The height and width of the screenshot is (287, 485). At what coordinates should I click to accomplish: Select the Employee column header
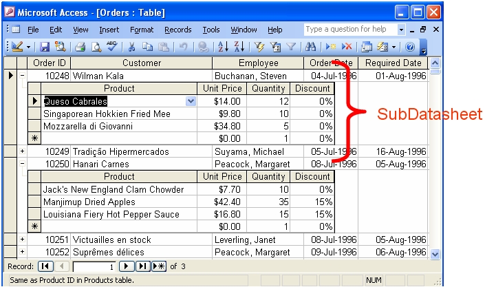pos(258,63)
